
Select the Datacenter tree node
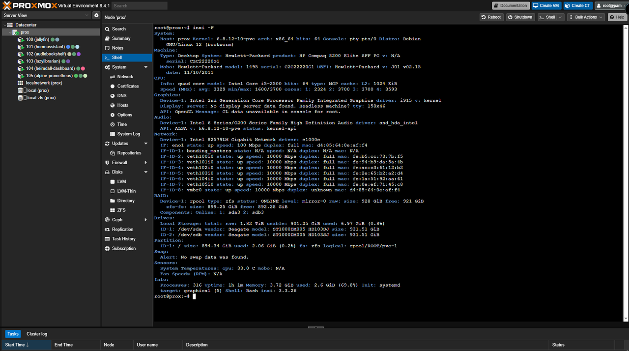pyautogui.click(x=26, y=25)
